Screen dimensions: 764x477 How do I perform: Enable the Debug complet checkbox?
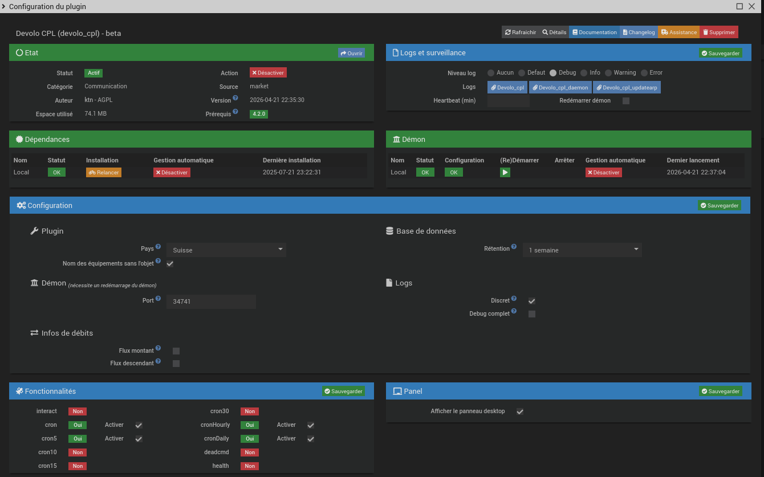pyautogui.click(x=531, y=313)
